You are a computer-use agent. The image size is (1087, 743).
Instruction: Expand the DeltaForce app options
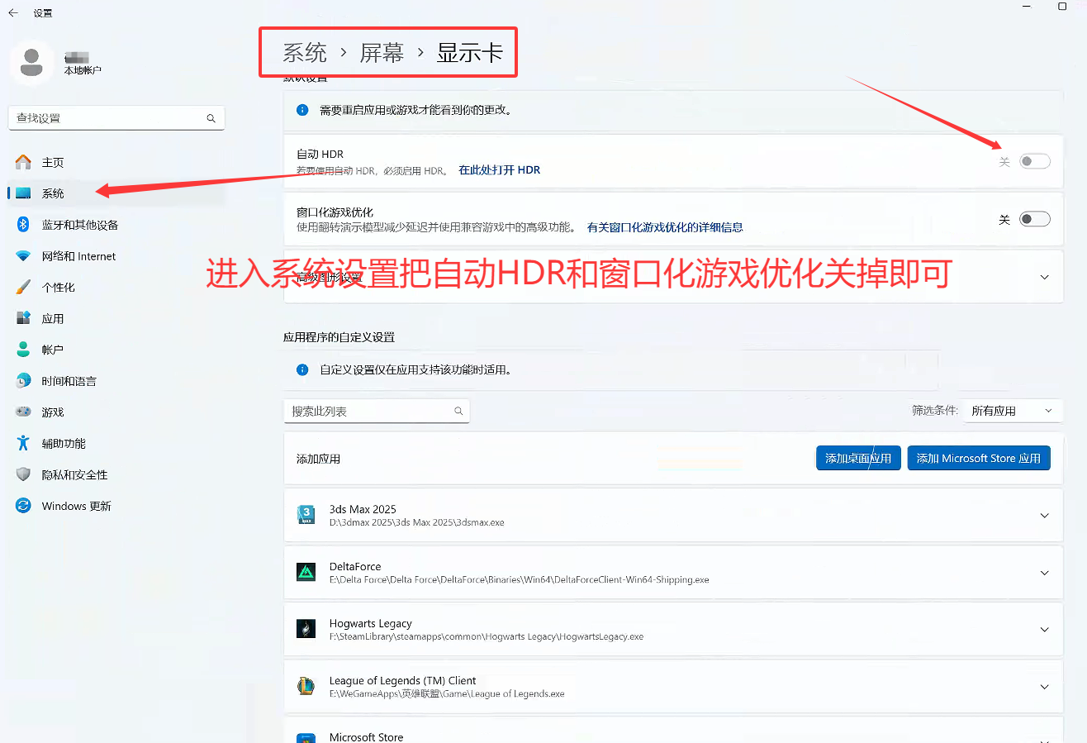1043,573
